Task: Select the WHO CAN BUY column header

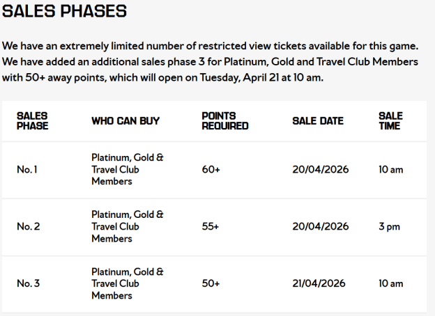Action: click(x=125, y=120)
